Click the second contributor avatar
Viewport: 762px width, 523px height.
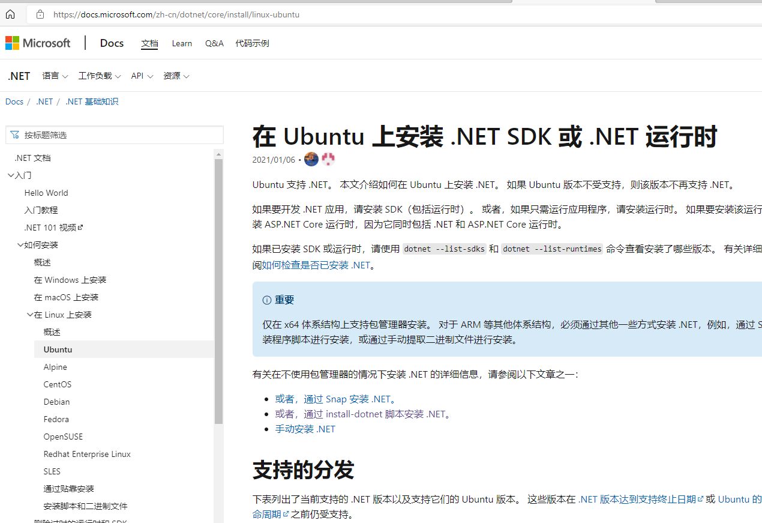point(328,159)
